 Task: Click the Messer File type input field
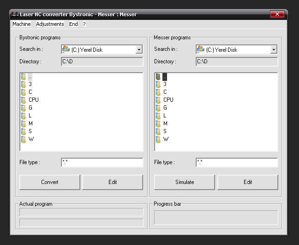237,163
